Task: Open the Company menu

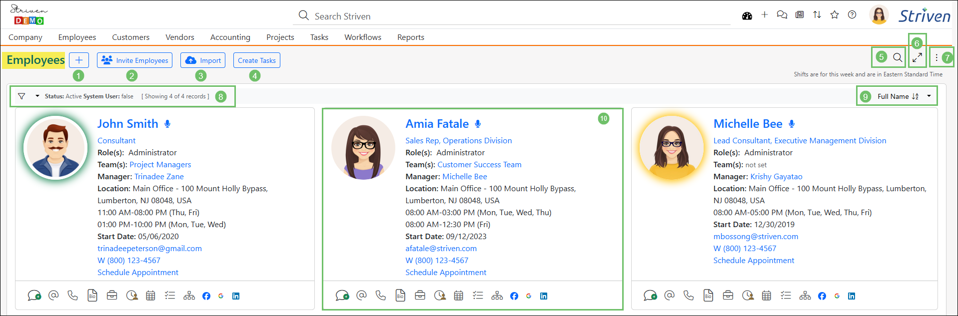Action: tap(25, 37)
